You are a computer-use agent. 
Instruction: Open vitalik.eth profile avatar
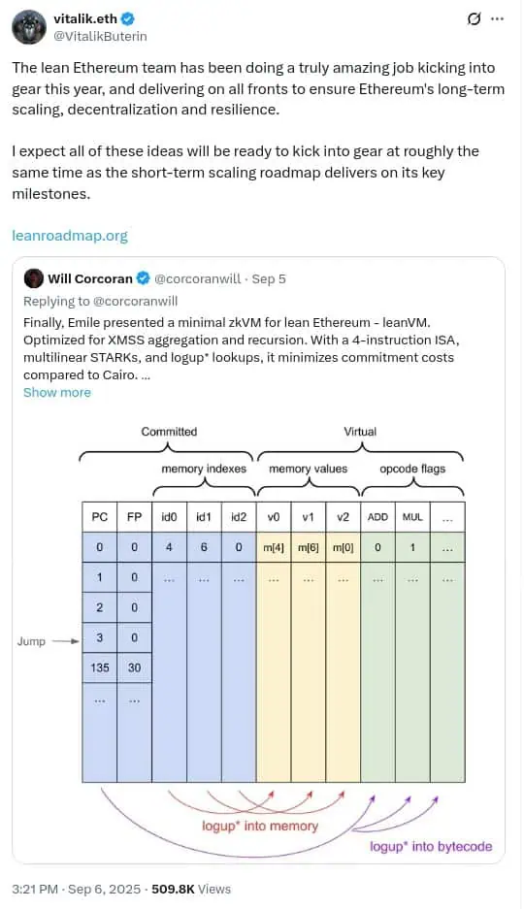point(29,26)
